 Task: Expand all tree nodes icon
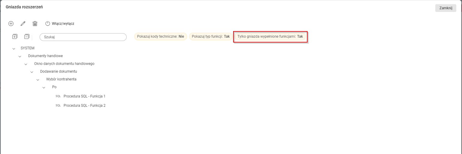(15, 37)
